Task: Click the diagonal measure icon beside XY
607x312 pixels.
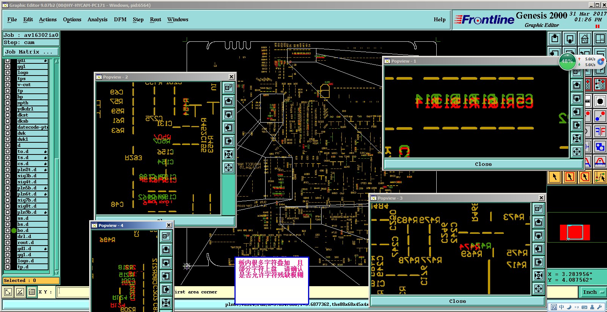Action: pos(8,292)
